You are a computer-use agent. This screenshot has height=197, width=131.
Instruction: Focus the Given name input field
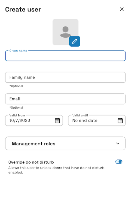[65, 56]
